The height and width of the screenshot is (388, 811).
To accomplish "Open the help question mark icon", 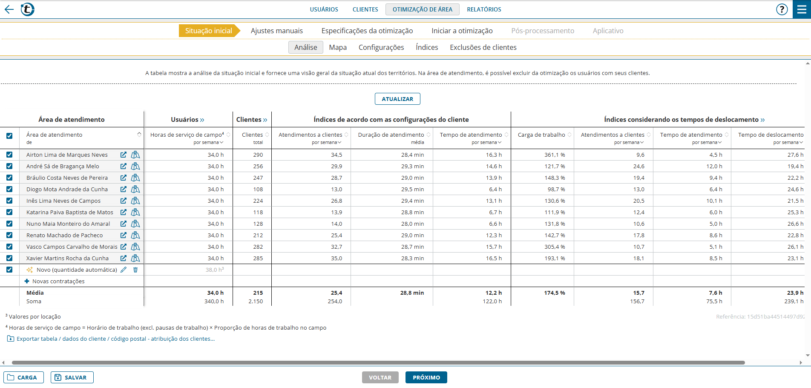I will (x=782, y=9).
